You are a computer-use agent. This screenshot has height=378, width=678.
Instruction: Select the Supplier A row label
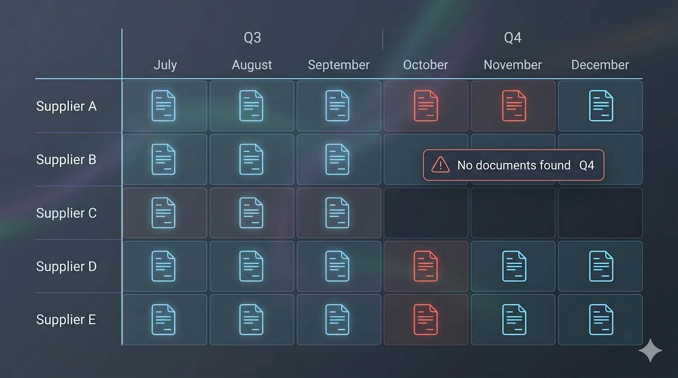coord(67,106)
